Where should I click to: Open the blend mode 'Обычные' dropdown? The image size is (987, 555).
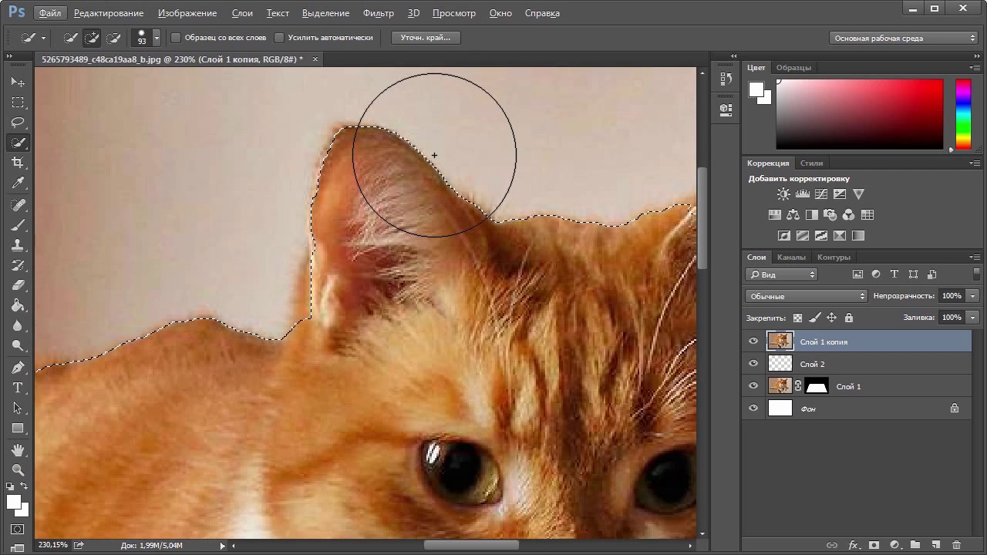806,296
